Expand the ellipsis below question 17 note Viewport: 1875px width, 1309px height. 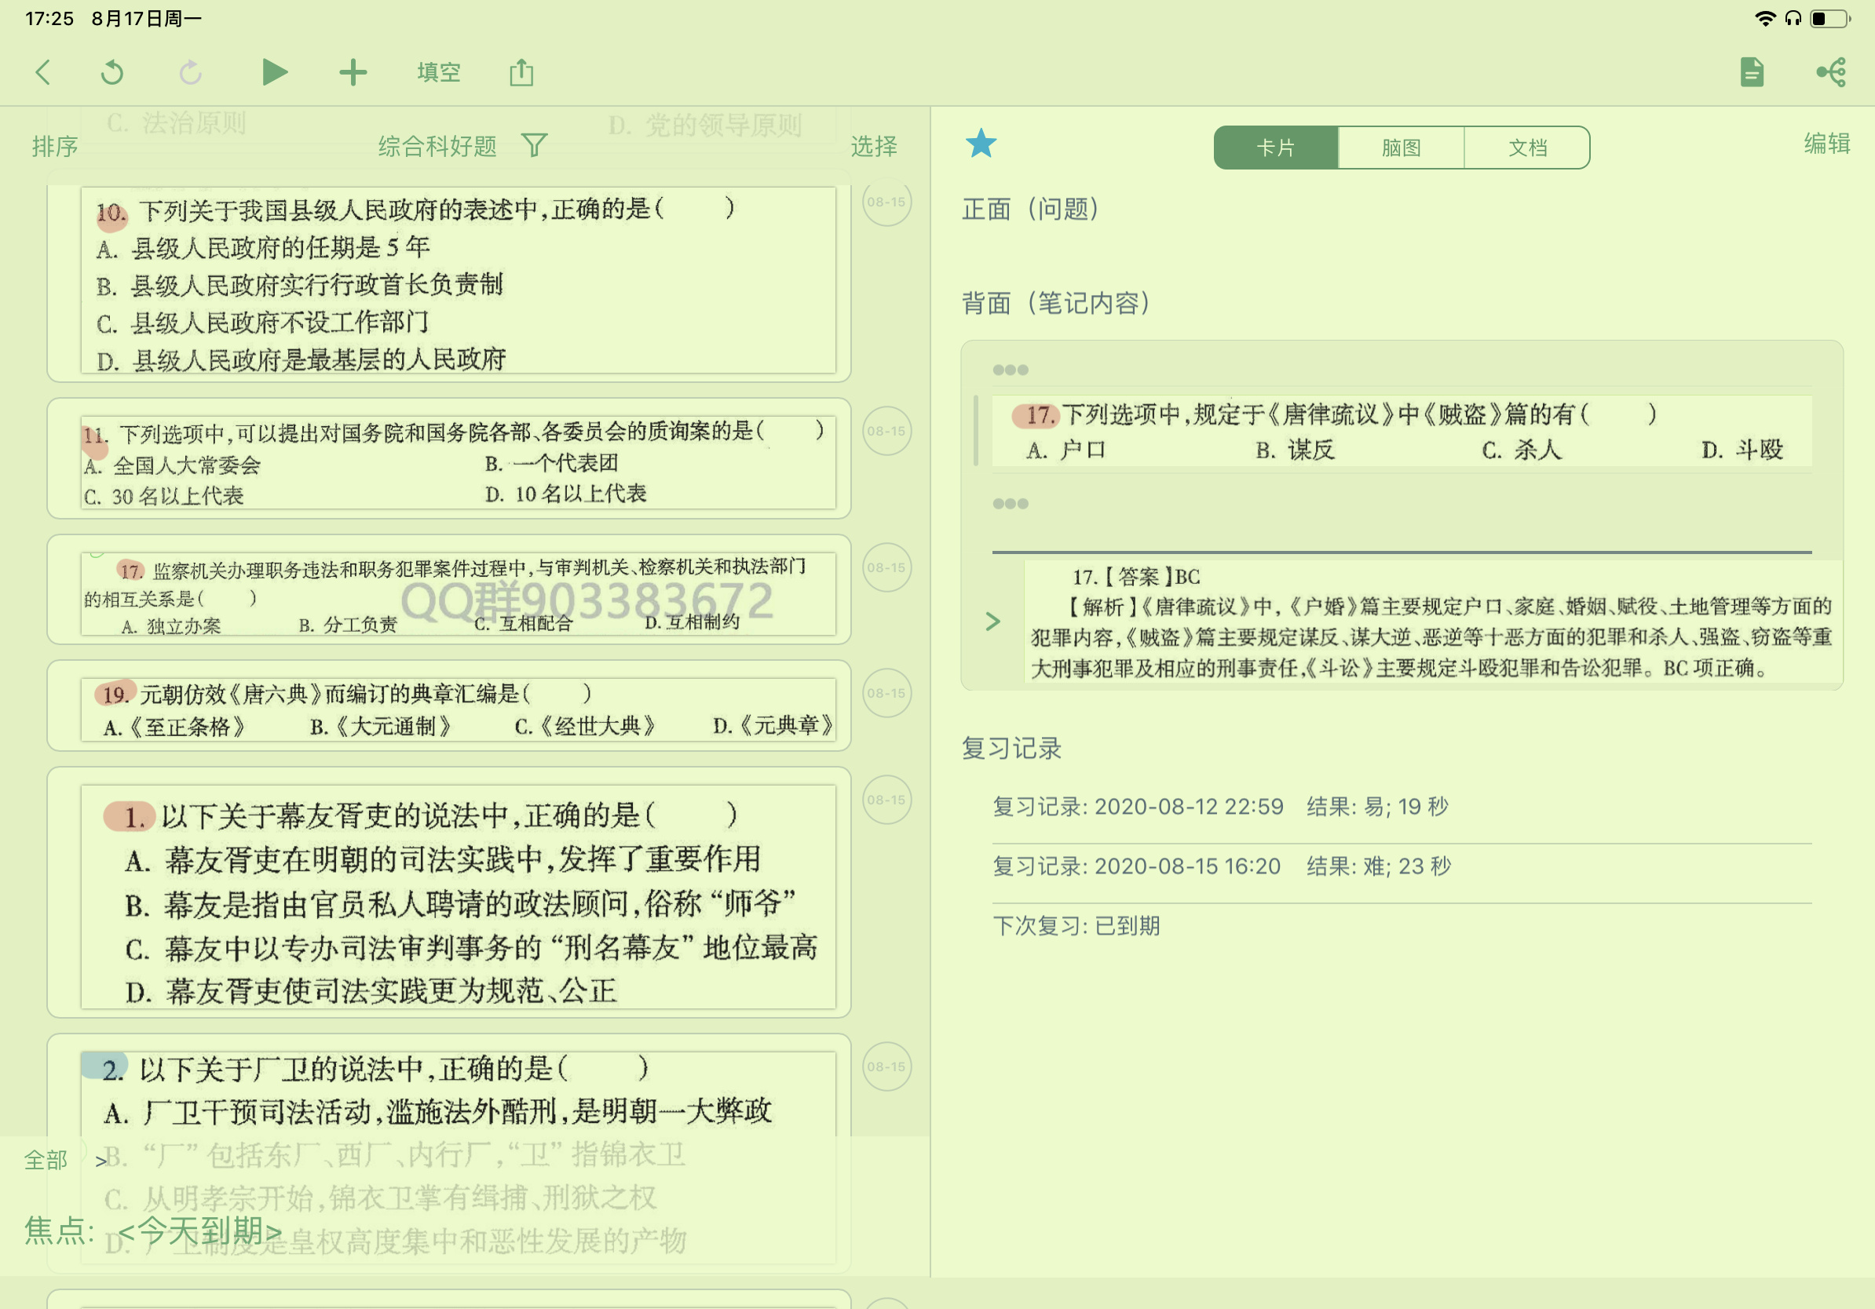coord(1011,504)
